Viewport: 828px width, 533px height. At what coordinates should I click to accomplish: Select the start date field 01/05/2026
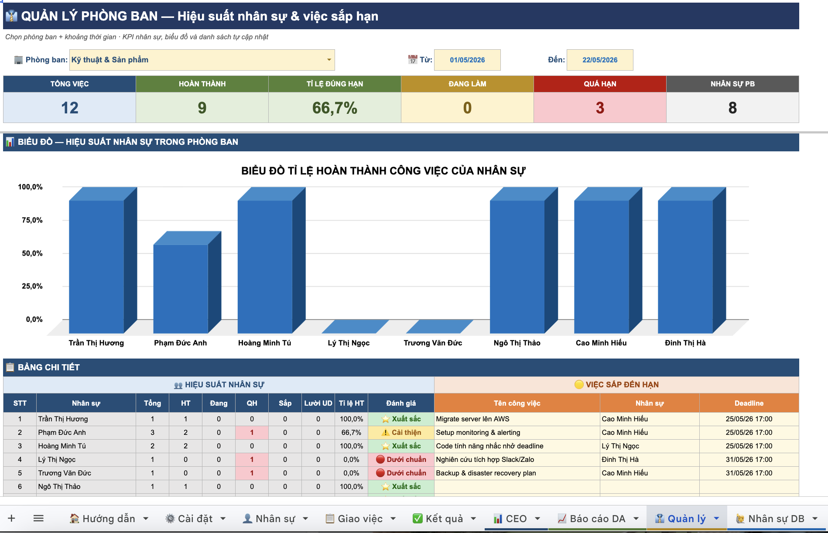coord(467,60)
